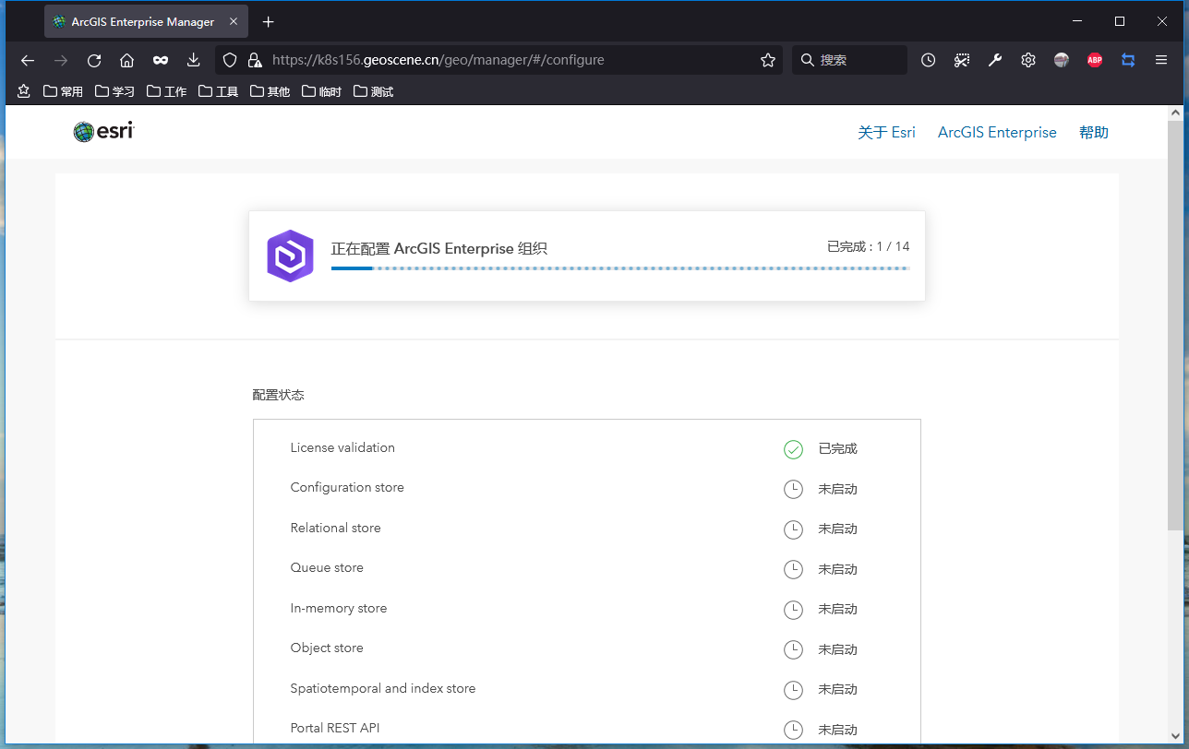The width and height of the screenshot is (1189, 749).
Task: Reload the page with the refresh icon
Action: pos(94,60)
